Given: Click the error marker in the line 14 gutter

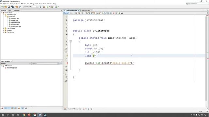Looking at the screenshot, I should coord(67,63).
